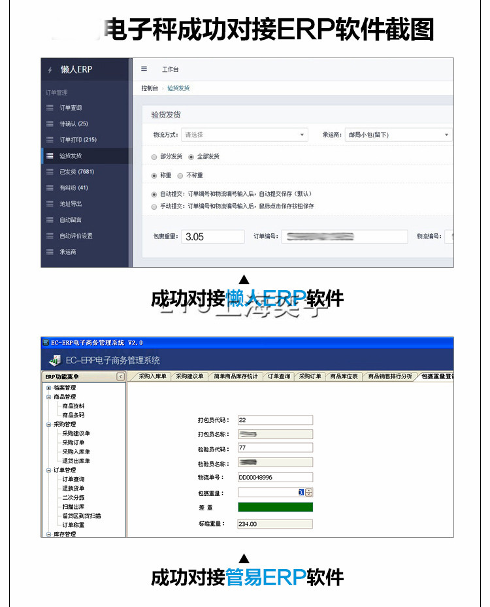Image resolution: width=490 pixels, height=607 pixels.
Task: Click the 打包员代码 field showing 22
Action: (275, 420)
